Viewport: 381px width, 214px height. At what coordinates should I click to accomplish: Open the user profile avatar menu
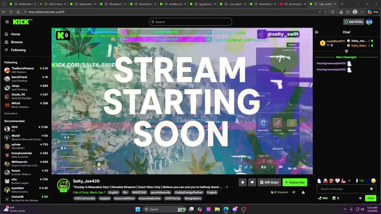[369, 22]
